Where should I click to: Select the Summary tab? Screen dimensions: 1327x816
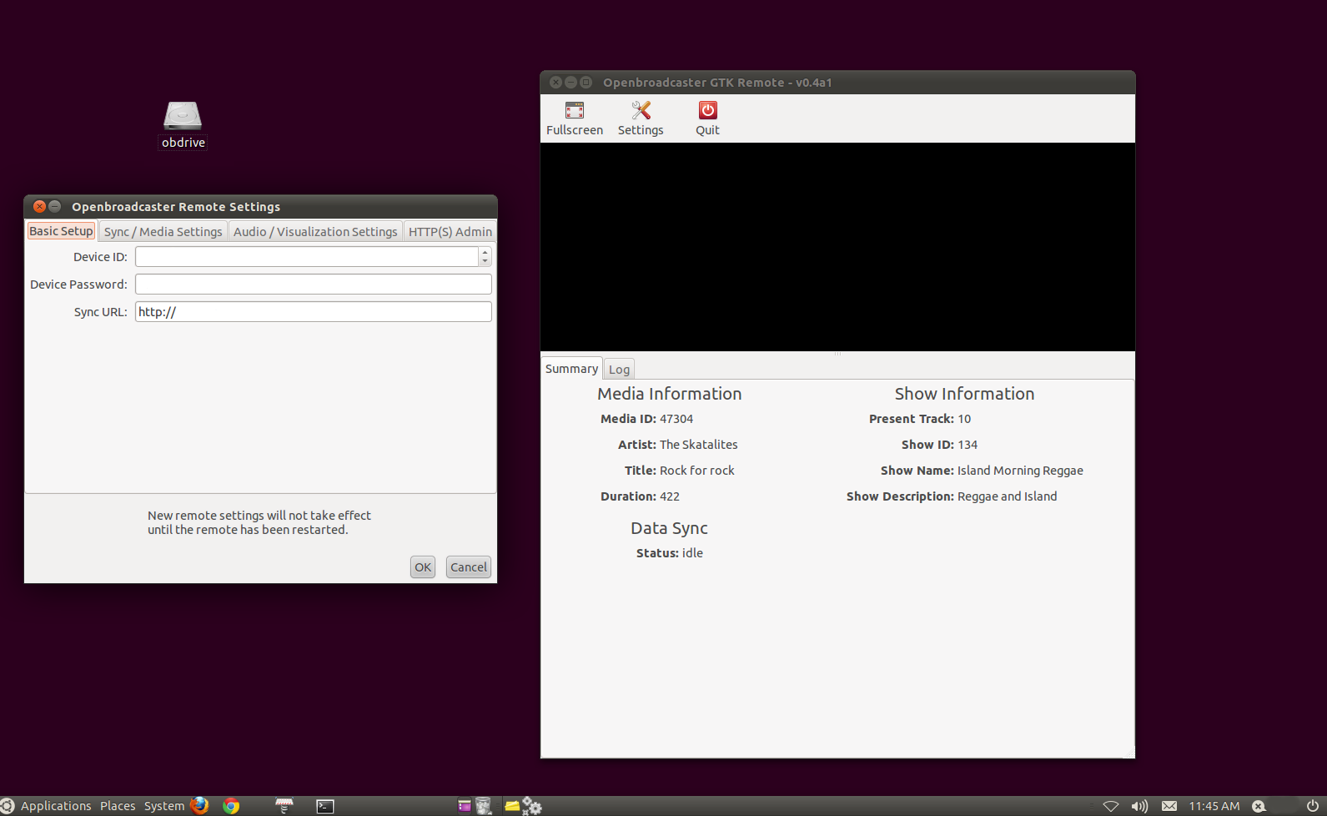click(571, 369)
